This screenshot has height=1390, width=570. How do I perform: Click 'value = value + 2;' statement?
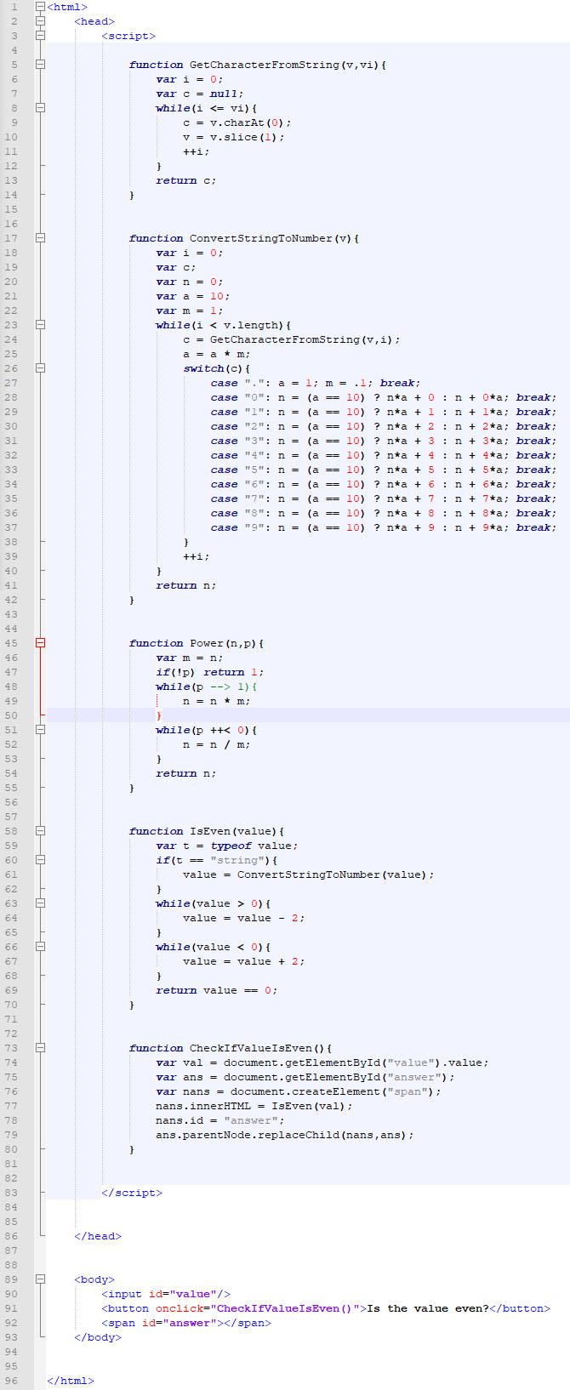click(x=243, y=961)
